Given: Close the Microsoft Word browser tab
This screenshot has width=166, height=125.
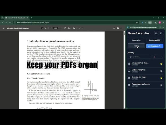Looking at the screenshot, I should (x=28, y=18).
